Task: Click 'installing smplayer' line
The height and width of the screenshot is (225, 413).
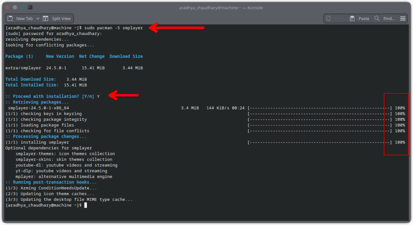Action: [45, 142]
